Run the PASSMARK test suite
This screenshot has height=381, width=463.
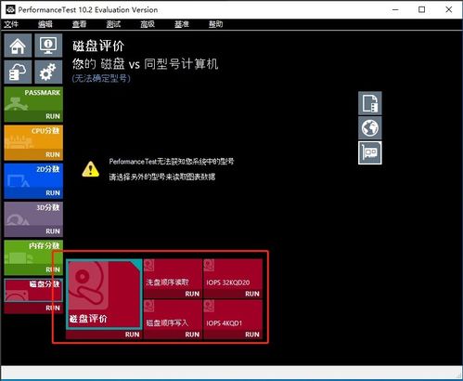(x=53, y=116)
